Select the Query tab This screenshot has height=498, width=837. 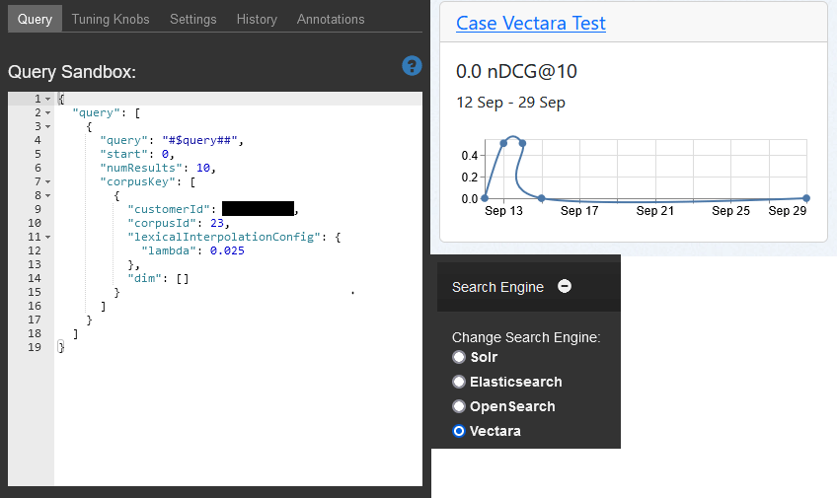point(35,19)
